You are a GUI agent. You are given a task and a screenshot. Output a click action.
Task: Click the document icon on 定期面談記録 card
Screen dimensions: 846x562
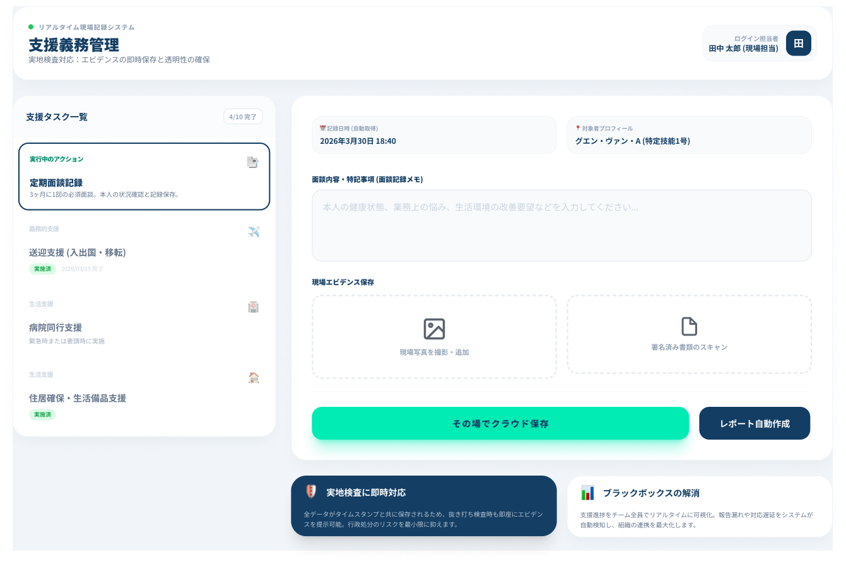[x=252, y=162]
